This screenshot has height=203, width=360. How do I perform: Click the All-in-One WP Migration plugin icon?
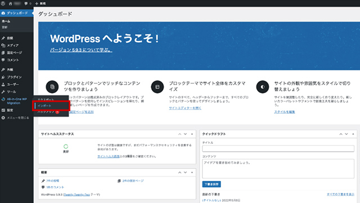point(3,99)
